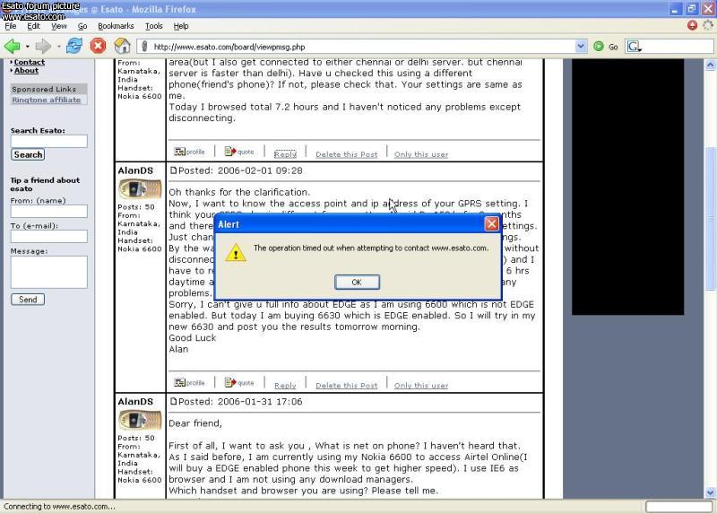The height and width of the screenshot is (514, 717).
Task: Click the Search button in sidebar
Action: tap(28, 154)
